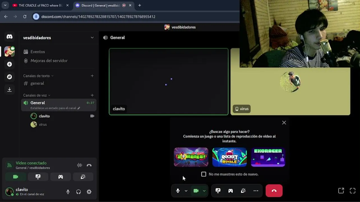Select the vesdibidadores server avatar in sidebar
This screenshot has width=360, height=202.
tap(10, 51)
